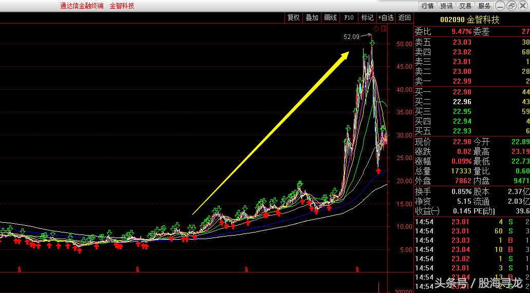Minimize the 通达信 terminal window

coord(501,6)
